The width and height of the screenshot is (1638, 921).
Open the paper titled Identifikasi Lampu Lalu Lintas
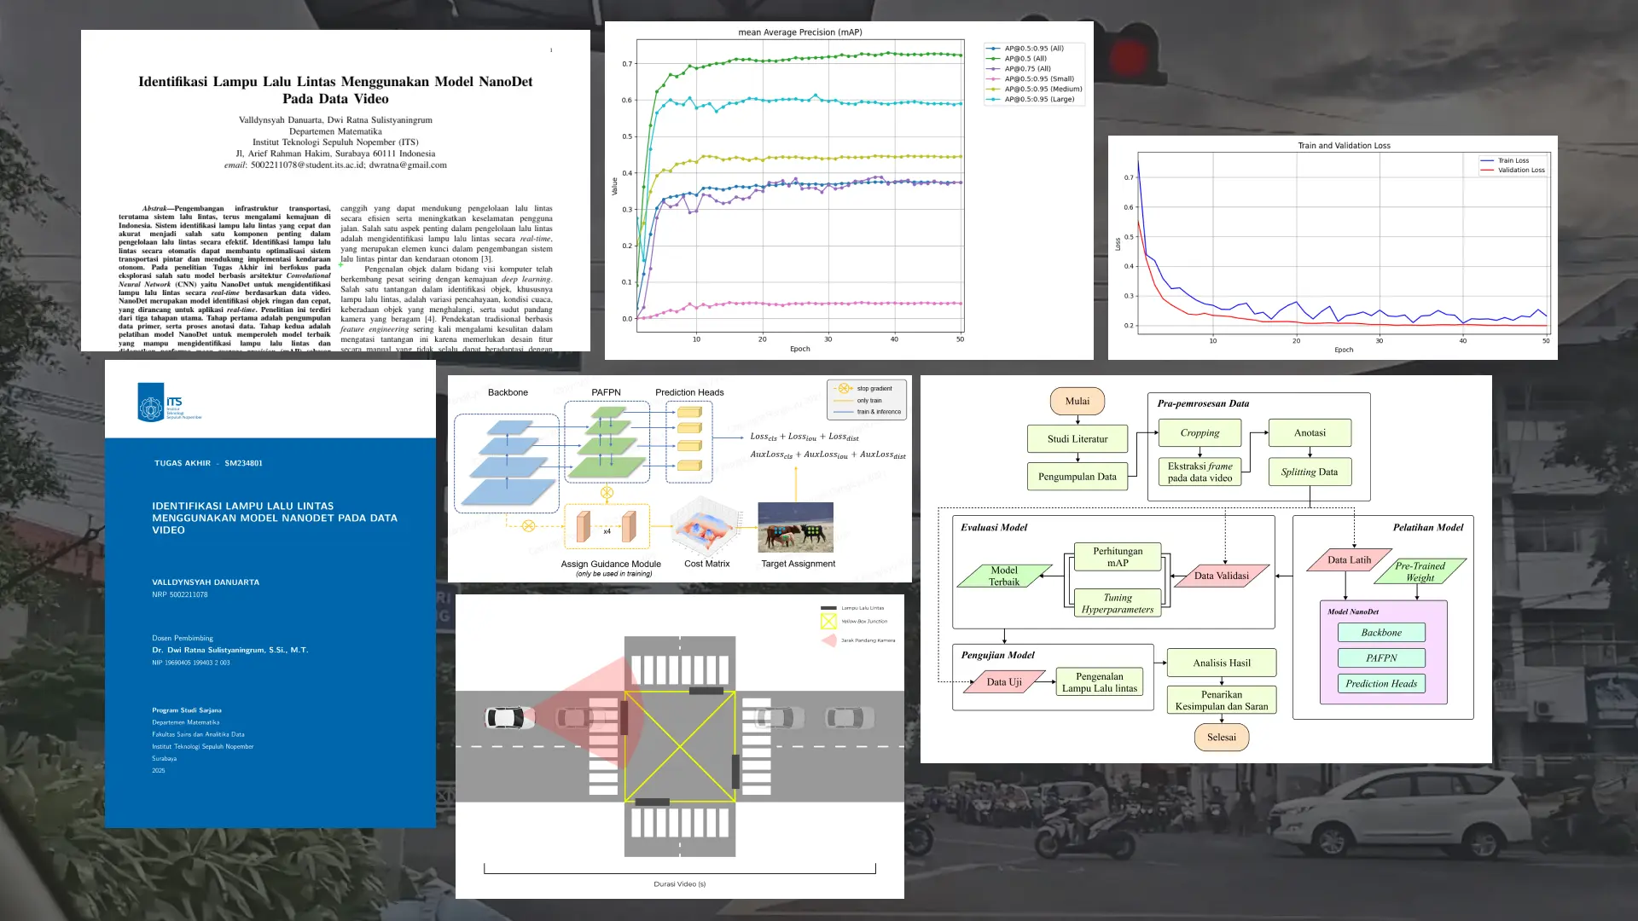335,191
